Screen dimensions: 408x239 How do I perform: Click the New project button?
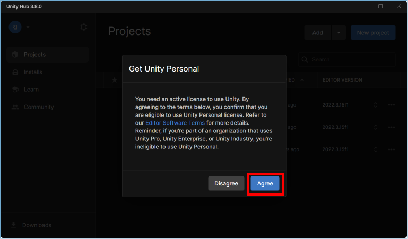pos(373,33)
